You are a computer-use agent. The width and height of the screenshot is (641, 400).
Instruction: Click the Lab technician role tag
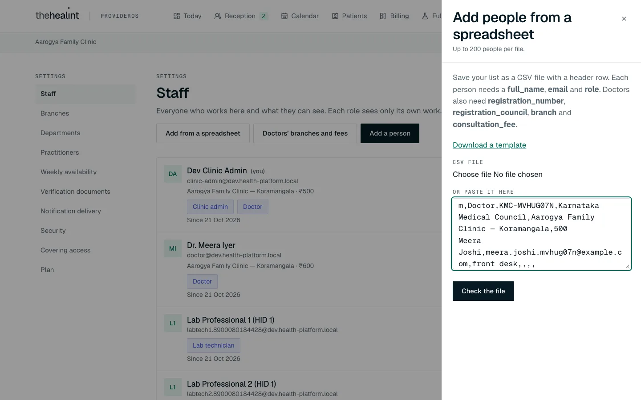click(x=214, y=345)
